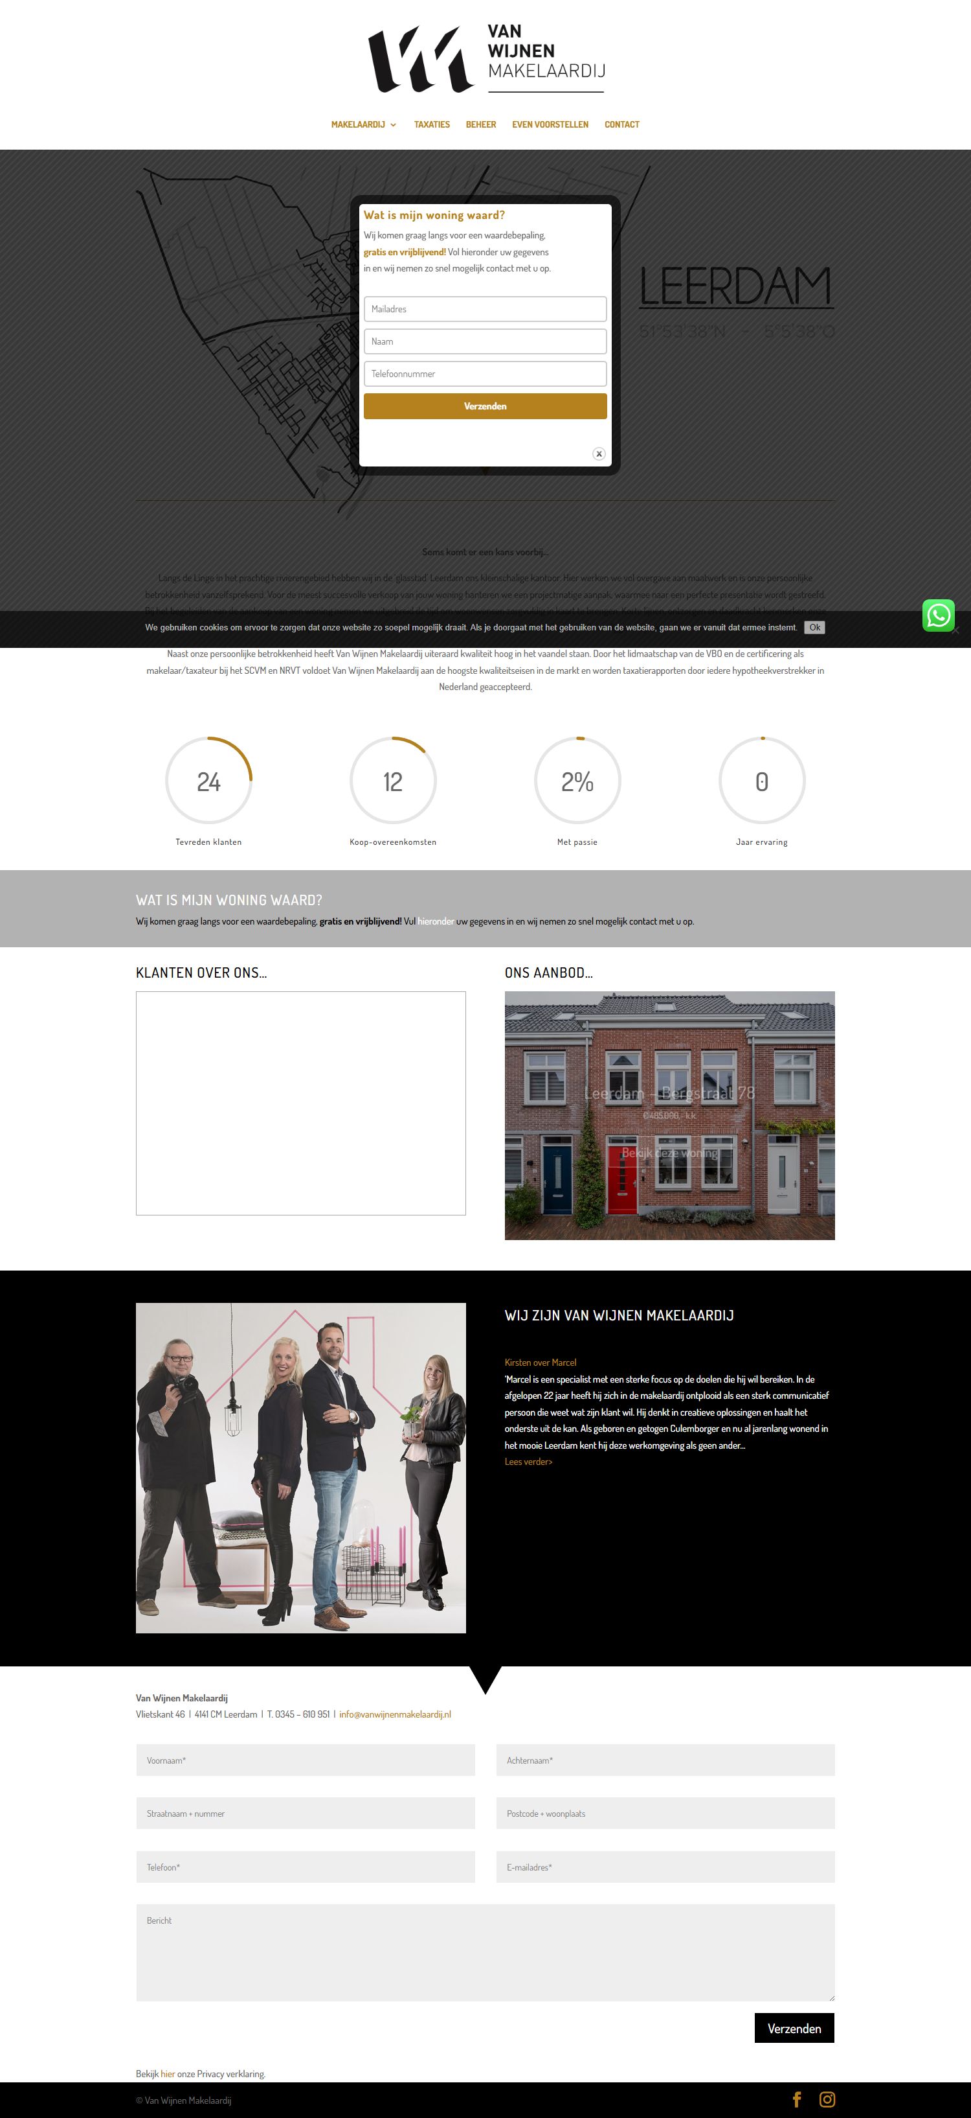Open the Taxaties menu item
The image size is (971, 2118).
point(431,125)
